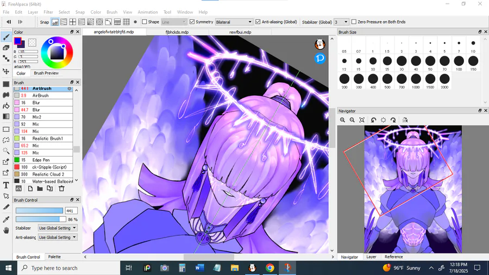Click the brush size input field showing 441
The image size is (489, 275).
pyautogui.click(x=71, y=211)
